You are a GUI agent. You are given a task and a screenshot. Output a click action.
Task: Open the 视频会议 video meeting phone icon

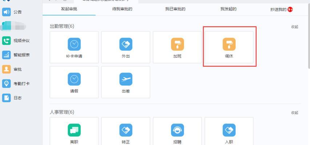6,41
